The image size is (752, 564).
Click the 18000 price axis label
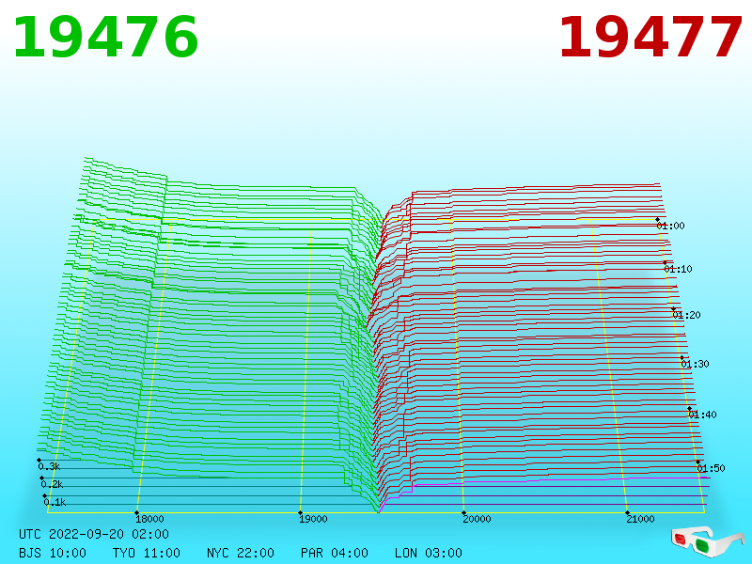[149, 519]
